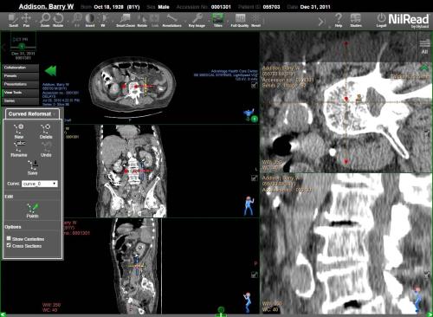Click the Rotate tool next to Zoom
Screen dimensions: 433x317
(58, 20)
